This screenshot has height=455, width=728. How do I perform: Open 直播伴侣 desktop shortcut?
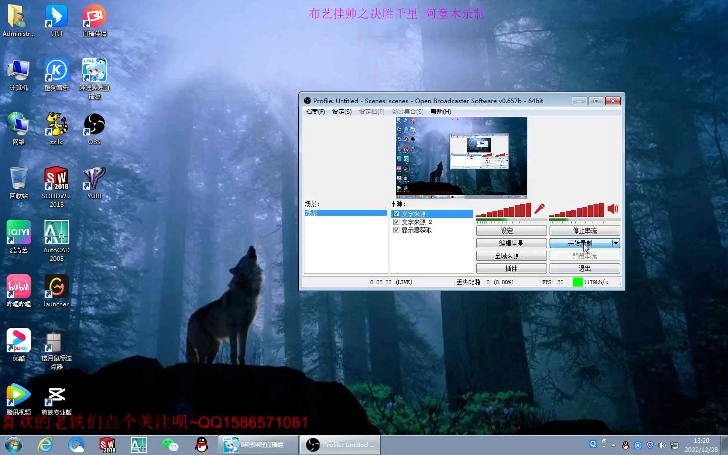[x=95, y=21]
